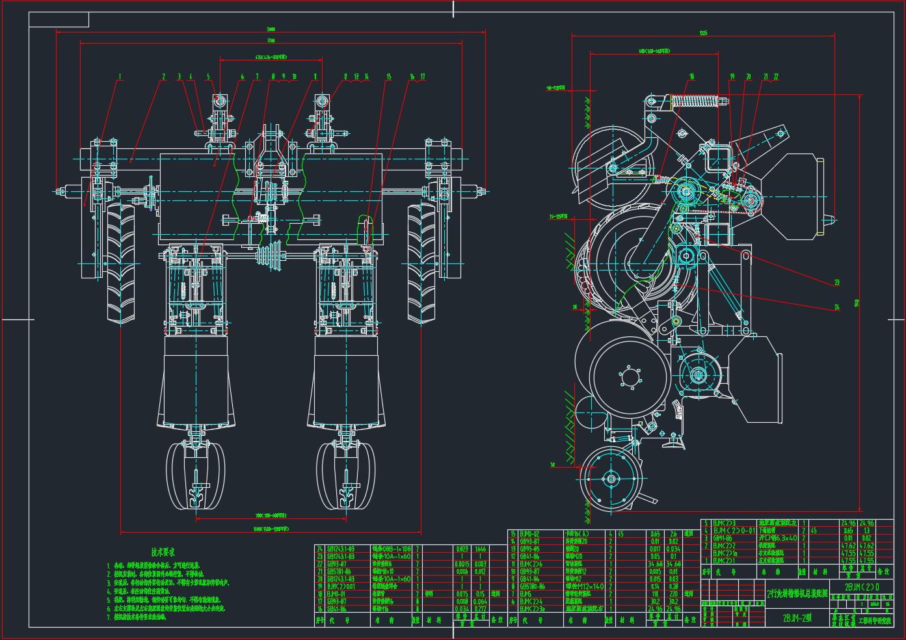Viewport: 906px width, 640px height.
Task: Select callout number 18 in the side view
Action: (691, 77)
